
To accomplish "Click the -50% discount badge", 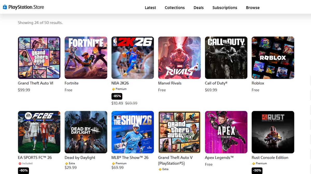I will (257, 171).
